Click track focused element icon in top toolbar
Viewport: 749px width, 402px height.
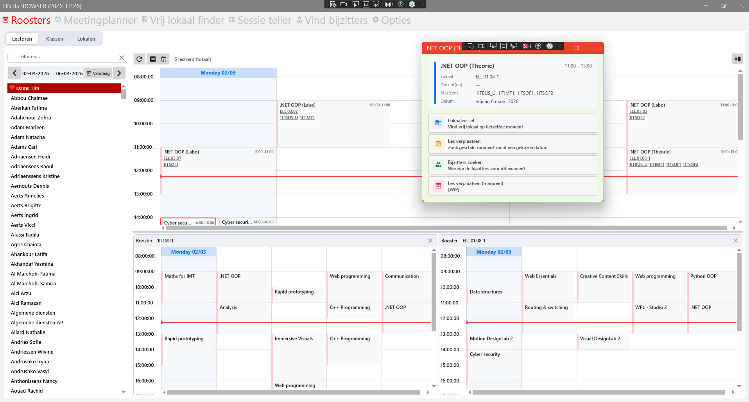(x=376, y=4)
